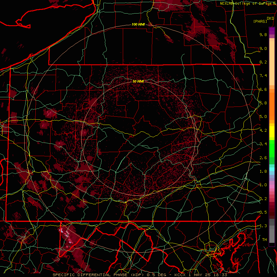This screenshot has width=277, height=277.
Task: Click the -0.5 scale value
Action: click(x=262, y=212)
